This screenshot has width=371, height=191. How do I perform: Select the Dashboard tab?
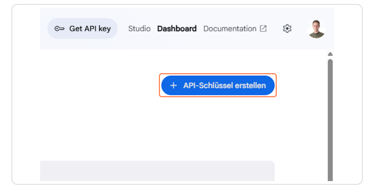(x=177, y=29)
